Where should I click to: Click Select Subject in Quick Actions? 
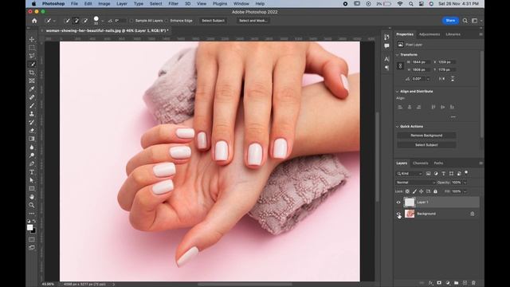[x=426, y=145]
